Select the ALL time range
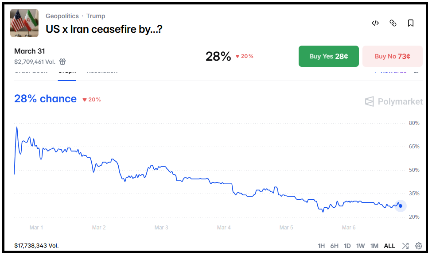Viewport: 432px width, 256px height. pos(389,246)
